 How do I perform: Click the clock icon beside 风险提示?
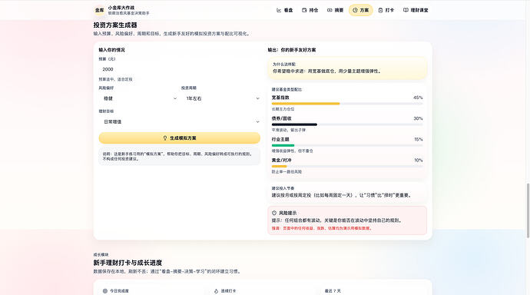(x=274, y=213)
